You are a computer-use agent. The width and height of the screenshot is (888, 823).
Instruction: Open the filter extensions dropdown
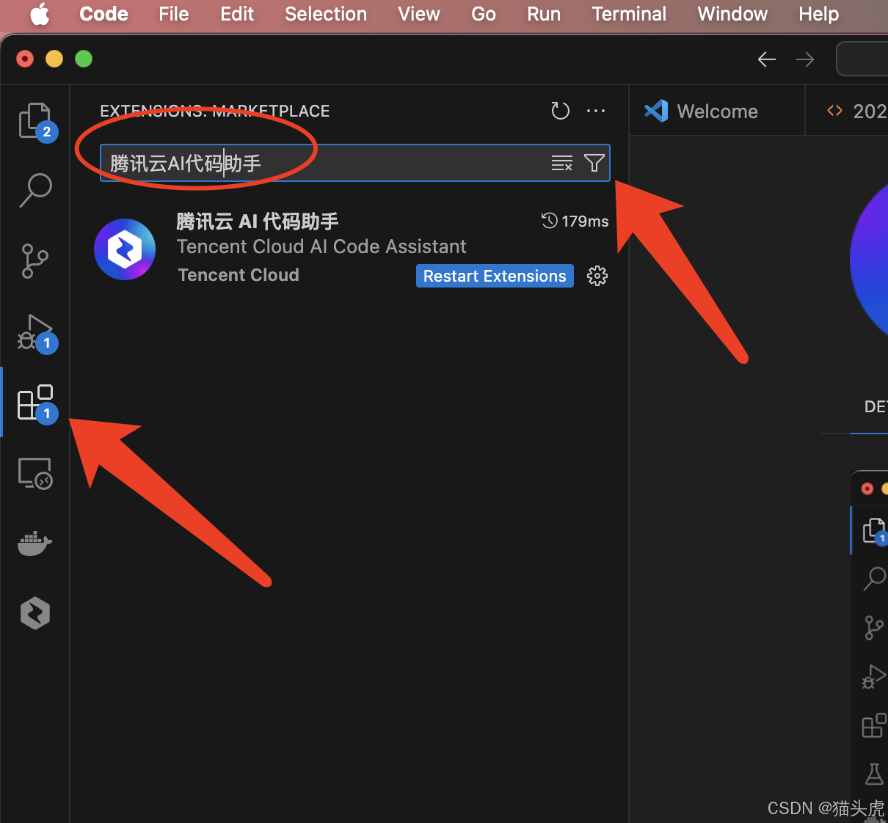point(594,163)
